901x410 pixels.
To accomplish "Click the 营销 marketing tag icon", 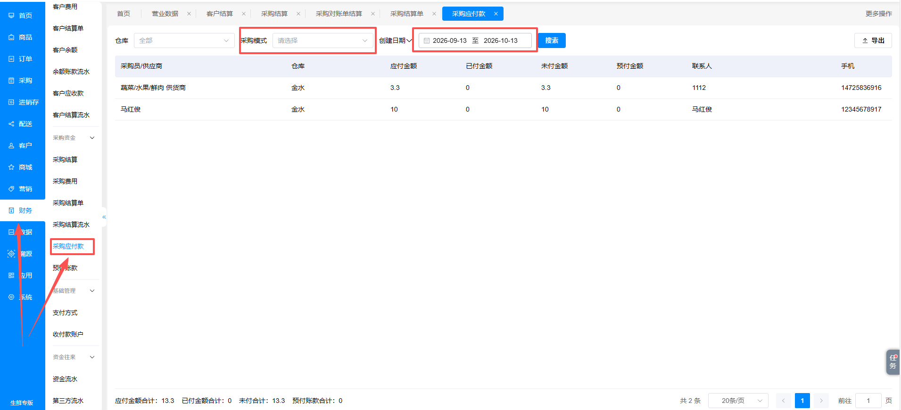I will tap(11, 189).
